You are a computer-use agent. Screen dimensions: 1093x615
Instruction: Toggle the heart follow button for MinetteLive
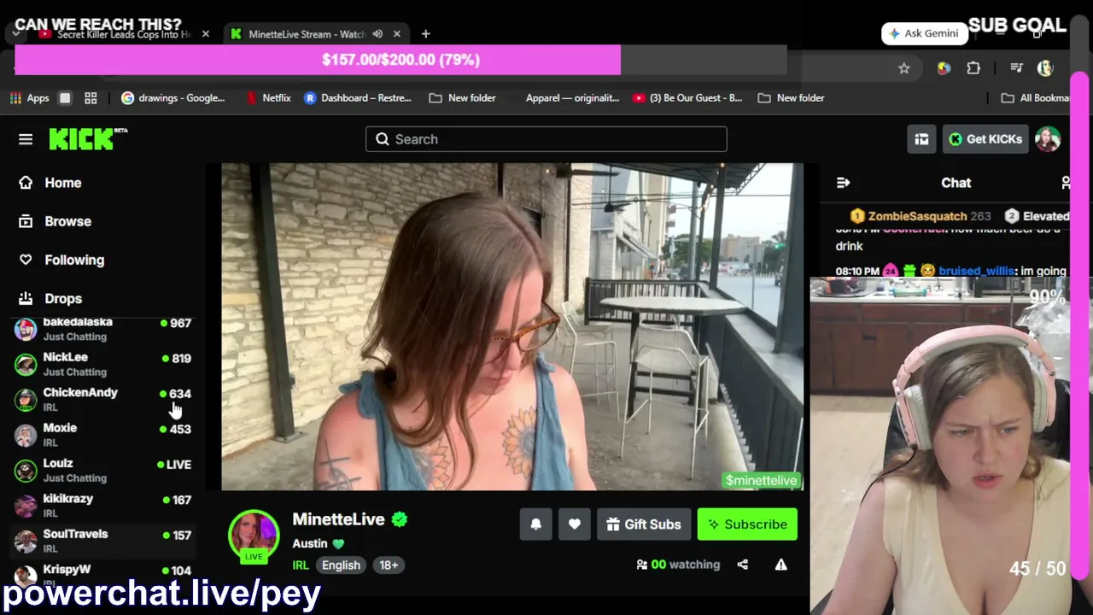[574, 524]
